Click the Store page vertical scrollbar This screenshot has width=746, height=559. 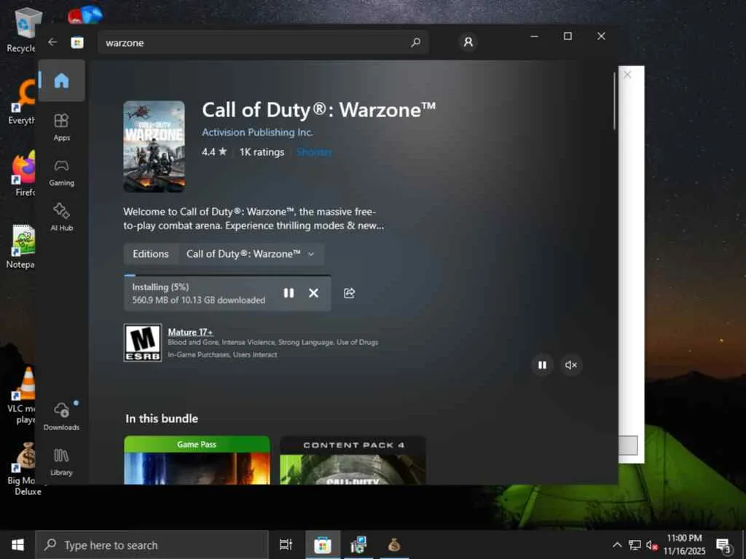(614, 100)
